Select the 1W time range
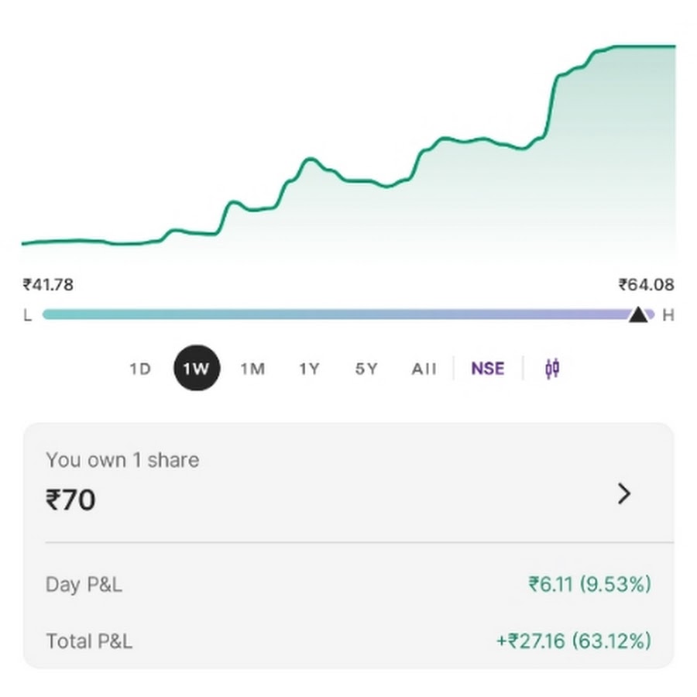Viewport: 697px width, 697px height. 197,368
